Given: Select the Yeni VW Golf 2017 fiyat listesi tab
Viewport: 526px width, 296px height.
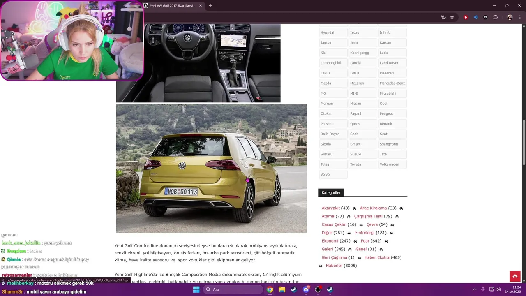Looking at the screenshot, I should click(x=173, y=6).
